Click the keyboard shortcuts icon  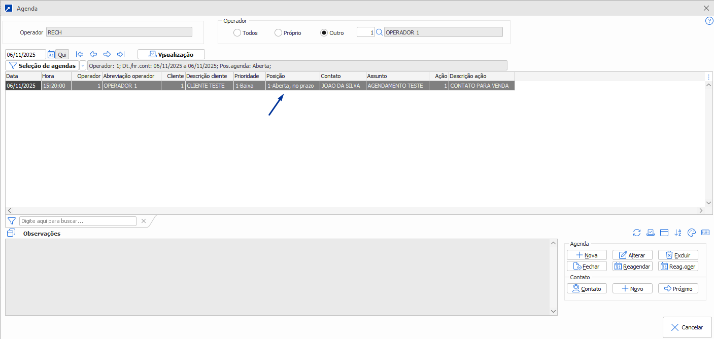point(705,233)
